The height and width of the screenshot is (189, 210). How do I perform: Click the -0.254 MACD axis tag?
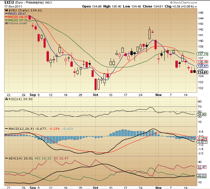click(x=202, y=138)
